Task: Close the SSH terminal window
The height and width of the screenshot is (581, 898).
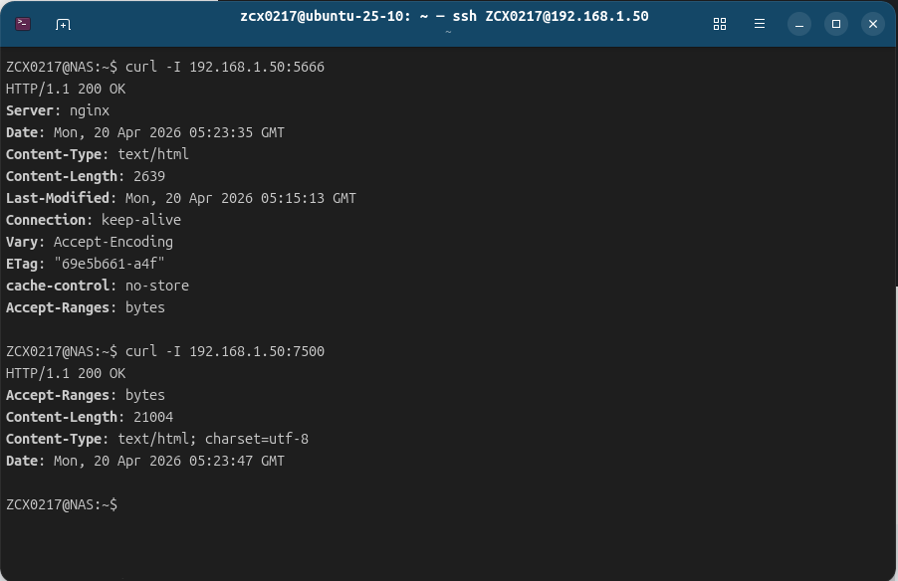Action: pos(873,24)
